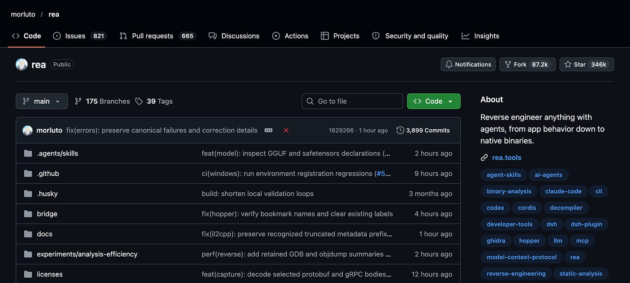
Task: Open commit perf(reverse): add retained GDB summaries
Action: pos(296,254)
